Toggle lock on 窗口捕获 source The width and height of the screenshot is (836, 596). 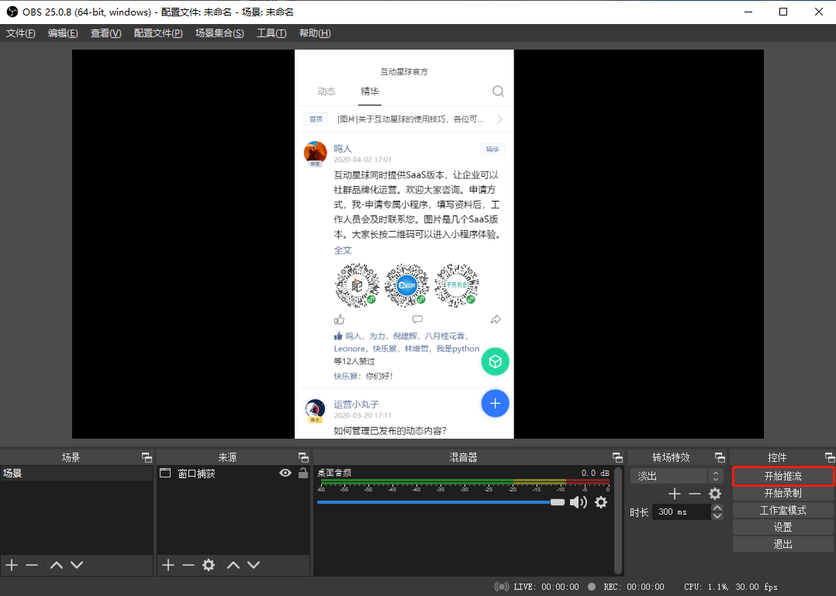(302, 473)
